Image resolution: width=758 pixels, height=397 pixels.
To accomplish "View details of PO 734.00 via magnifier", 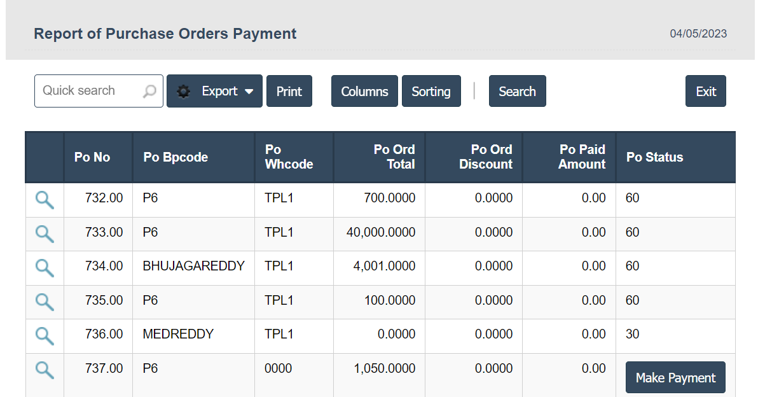I will coord(45,267).
